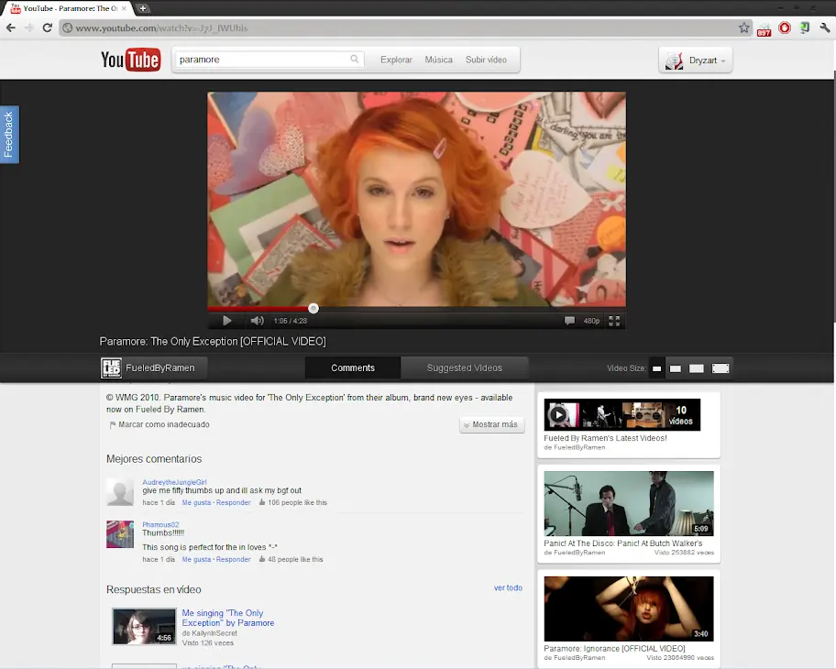Image resolution: width=836 pixels, height=669 pixels.
Task: Click Phamous02's avatar thumbnail
Action: click(120, 534)
